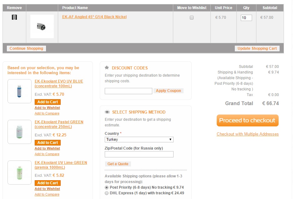Add EVO UV BLUE to compare
The height and width of the screenshot is (199, 293).
(x=47, y=113)
